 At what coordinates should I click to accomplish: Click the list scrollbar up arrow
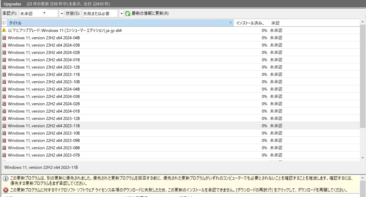(x=363, y=22)
